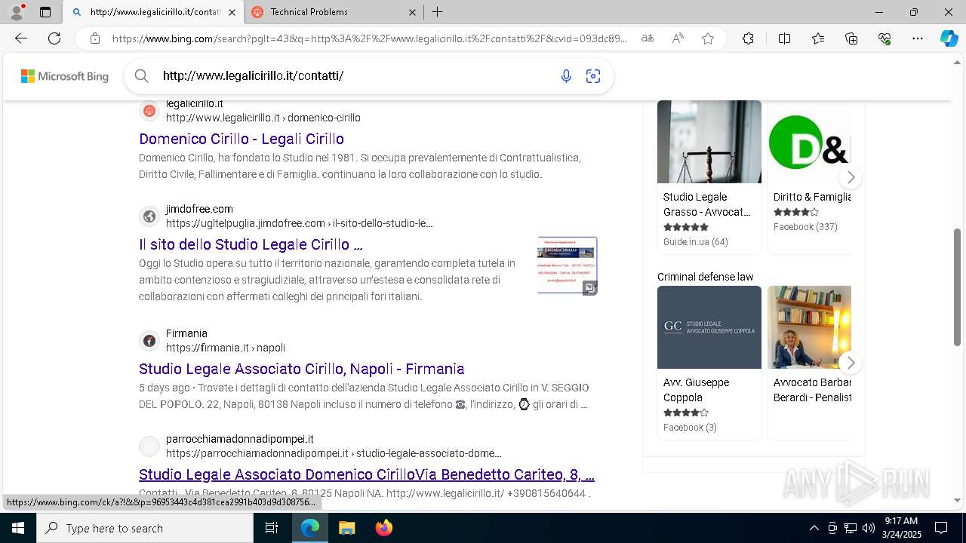Show next law firm cards in top carousel
This screenshot has width=966, height=543.
point(851,177)
